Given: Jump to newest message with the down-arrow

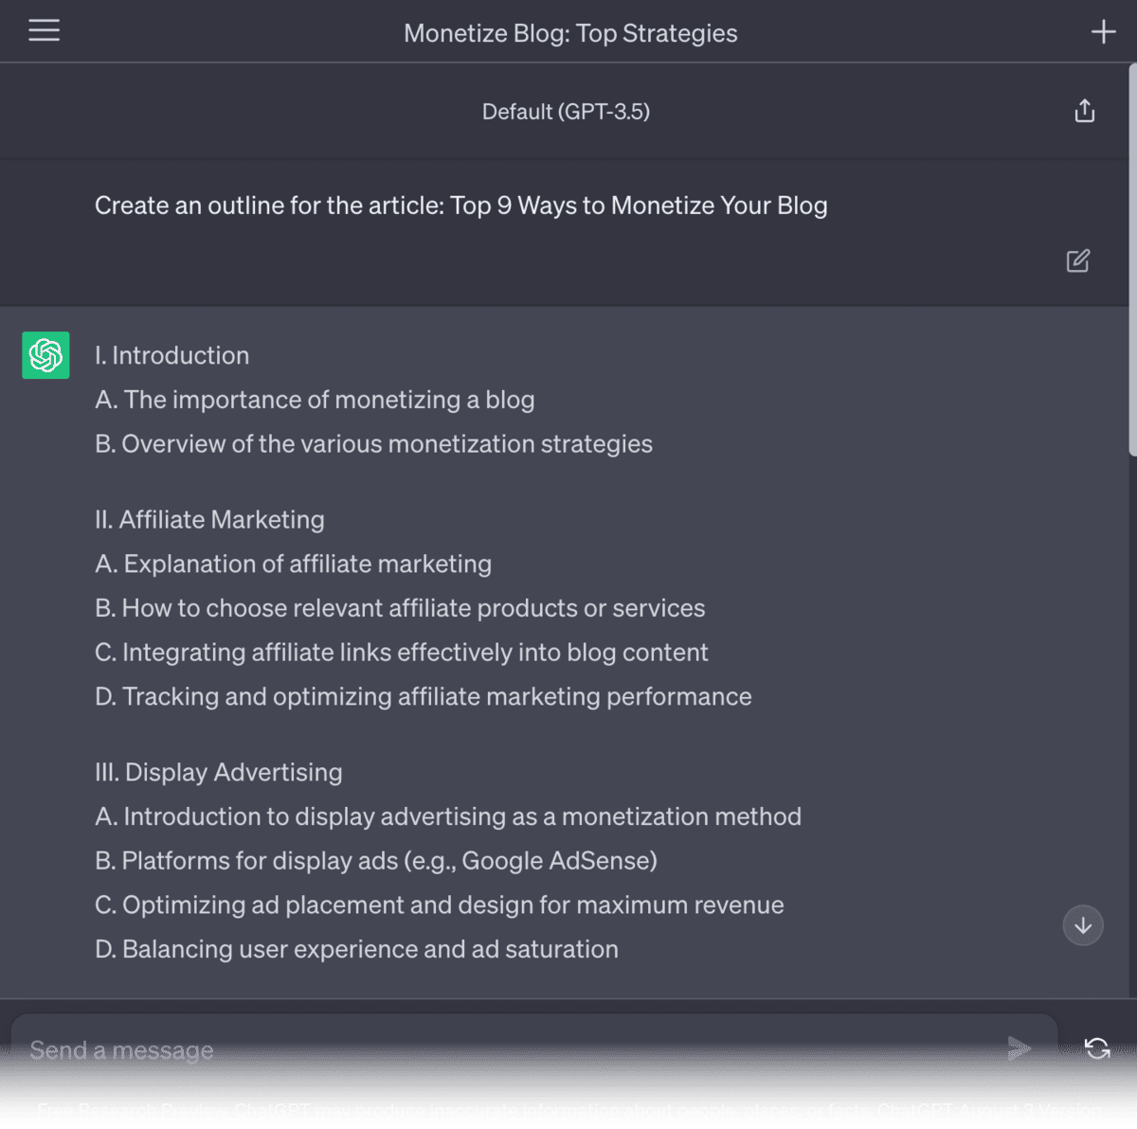Looking at the screenshot, I should pos(1083,925).
